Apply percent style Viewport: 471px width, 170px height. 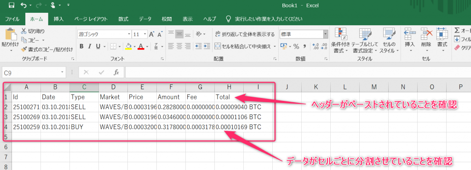click(296, 46)
